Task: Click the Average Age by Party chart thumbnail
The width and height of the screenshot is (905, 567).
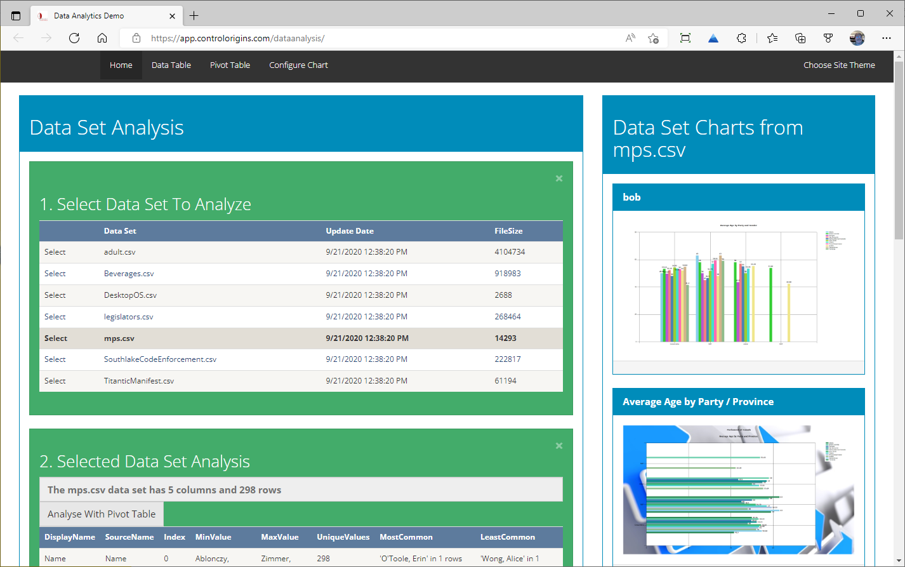Action: click(x=738, y=490)
